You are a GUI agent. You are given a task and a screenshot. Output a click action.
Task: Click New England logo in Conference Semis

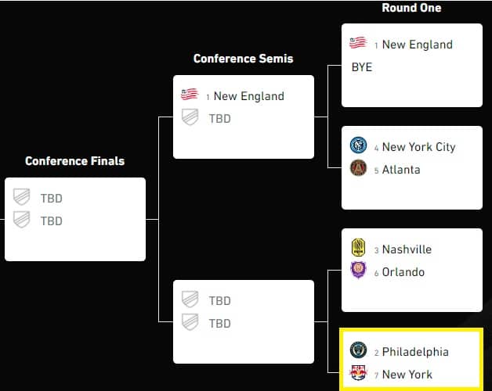[x=190, y=95]
